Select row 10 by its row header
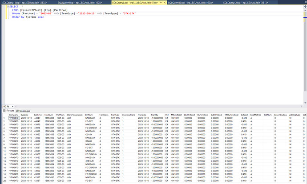 pyautogui.click(x=4, y=147)
